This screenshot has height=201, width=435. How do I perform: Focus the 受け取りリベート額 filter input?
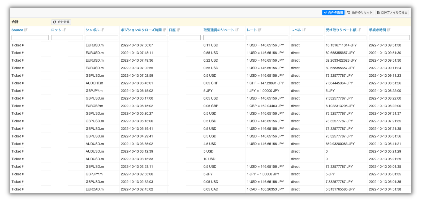click(x=346, y=38)
